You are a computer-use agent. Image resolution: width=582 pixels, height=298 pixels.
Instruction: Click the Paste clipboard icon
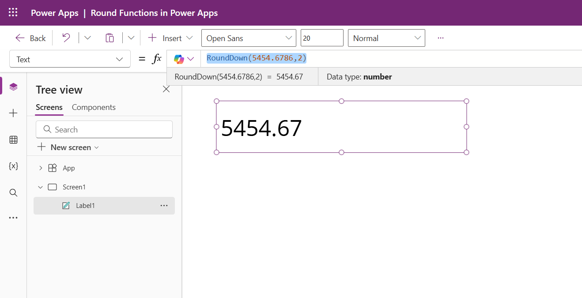(110, 38)
